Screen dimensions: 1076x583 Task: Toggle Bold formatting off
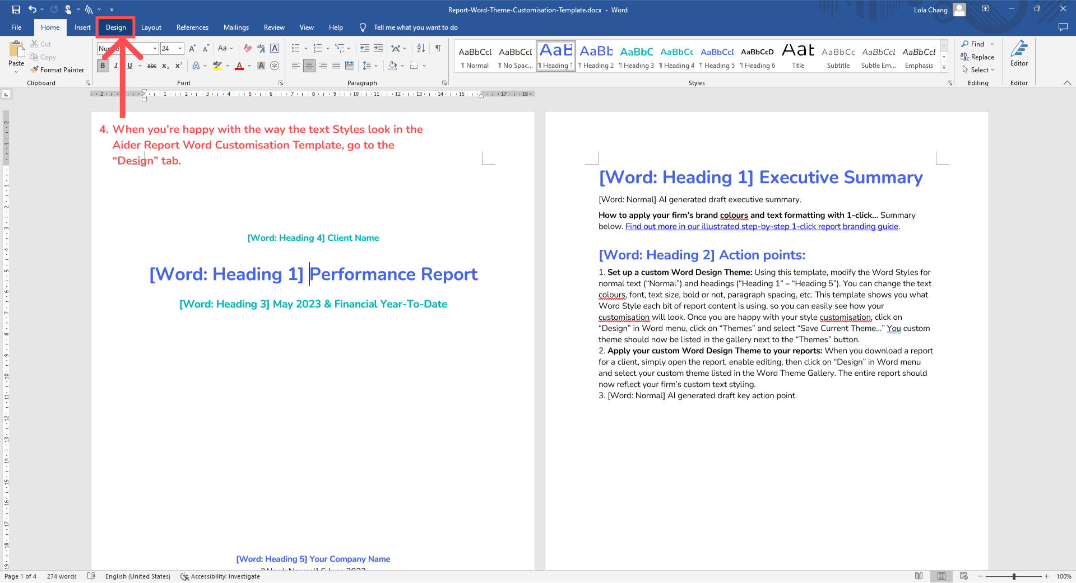click(x=103, y=66)
